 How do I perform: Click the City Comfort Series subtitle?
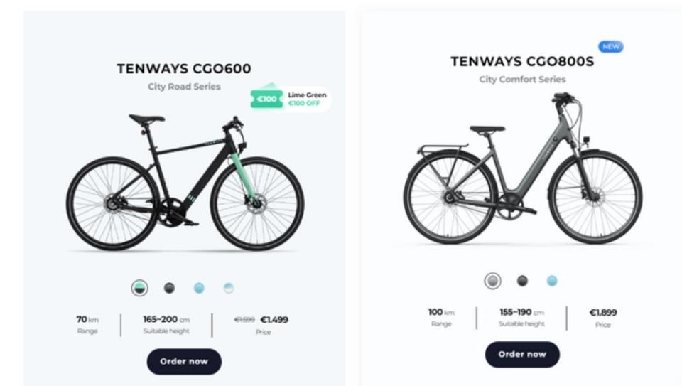tap(522, 80)
